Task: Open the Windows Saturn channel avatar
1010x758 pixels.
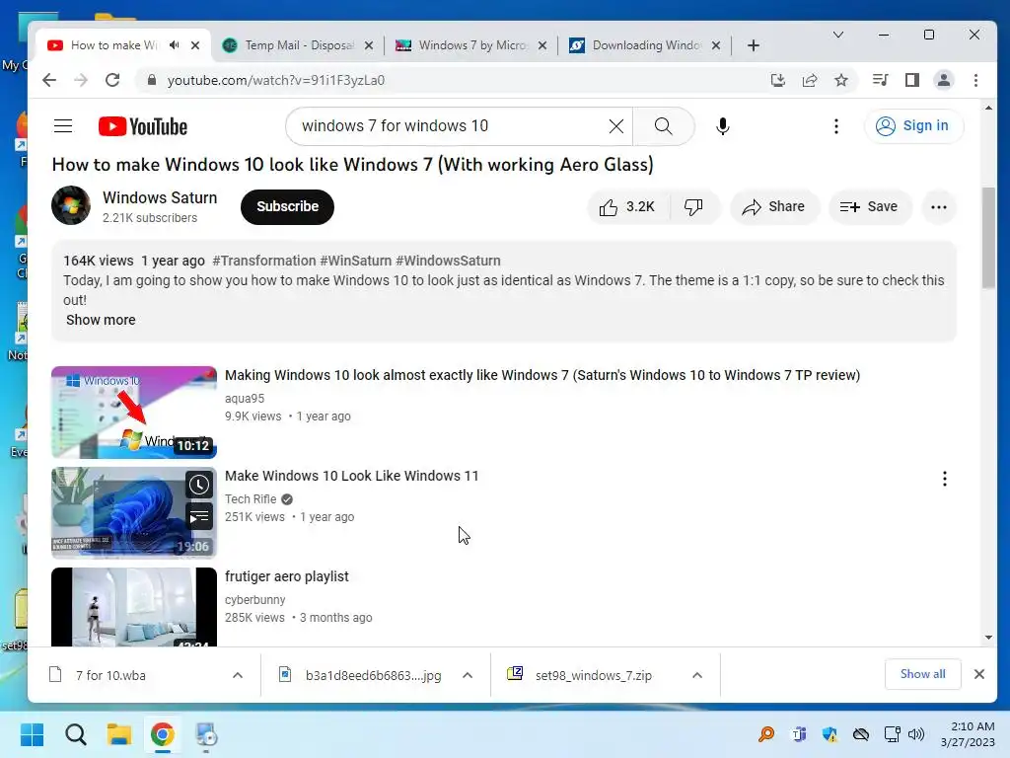Action: pyautogui.click(x=71, y=205)
